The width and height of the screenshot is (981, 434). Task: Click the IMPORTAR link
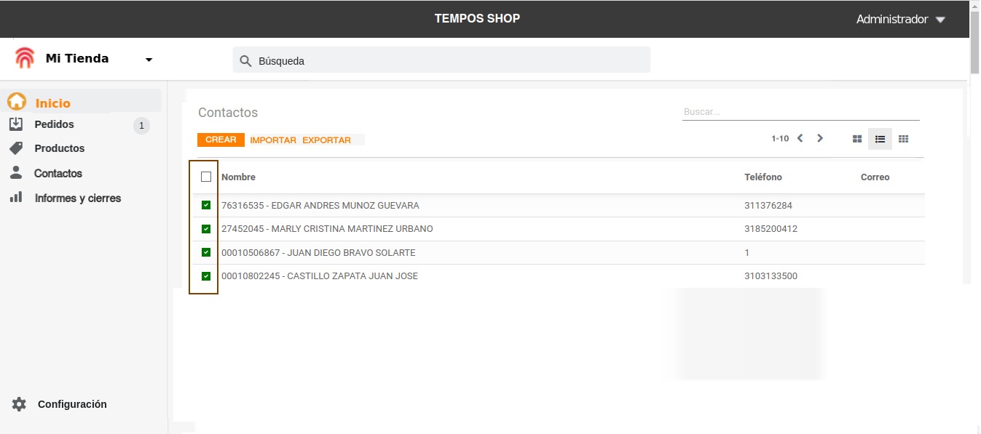273,140
